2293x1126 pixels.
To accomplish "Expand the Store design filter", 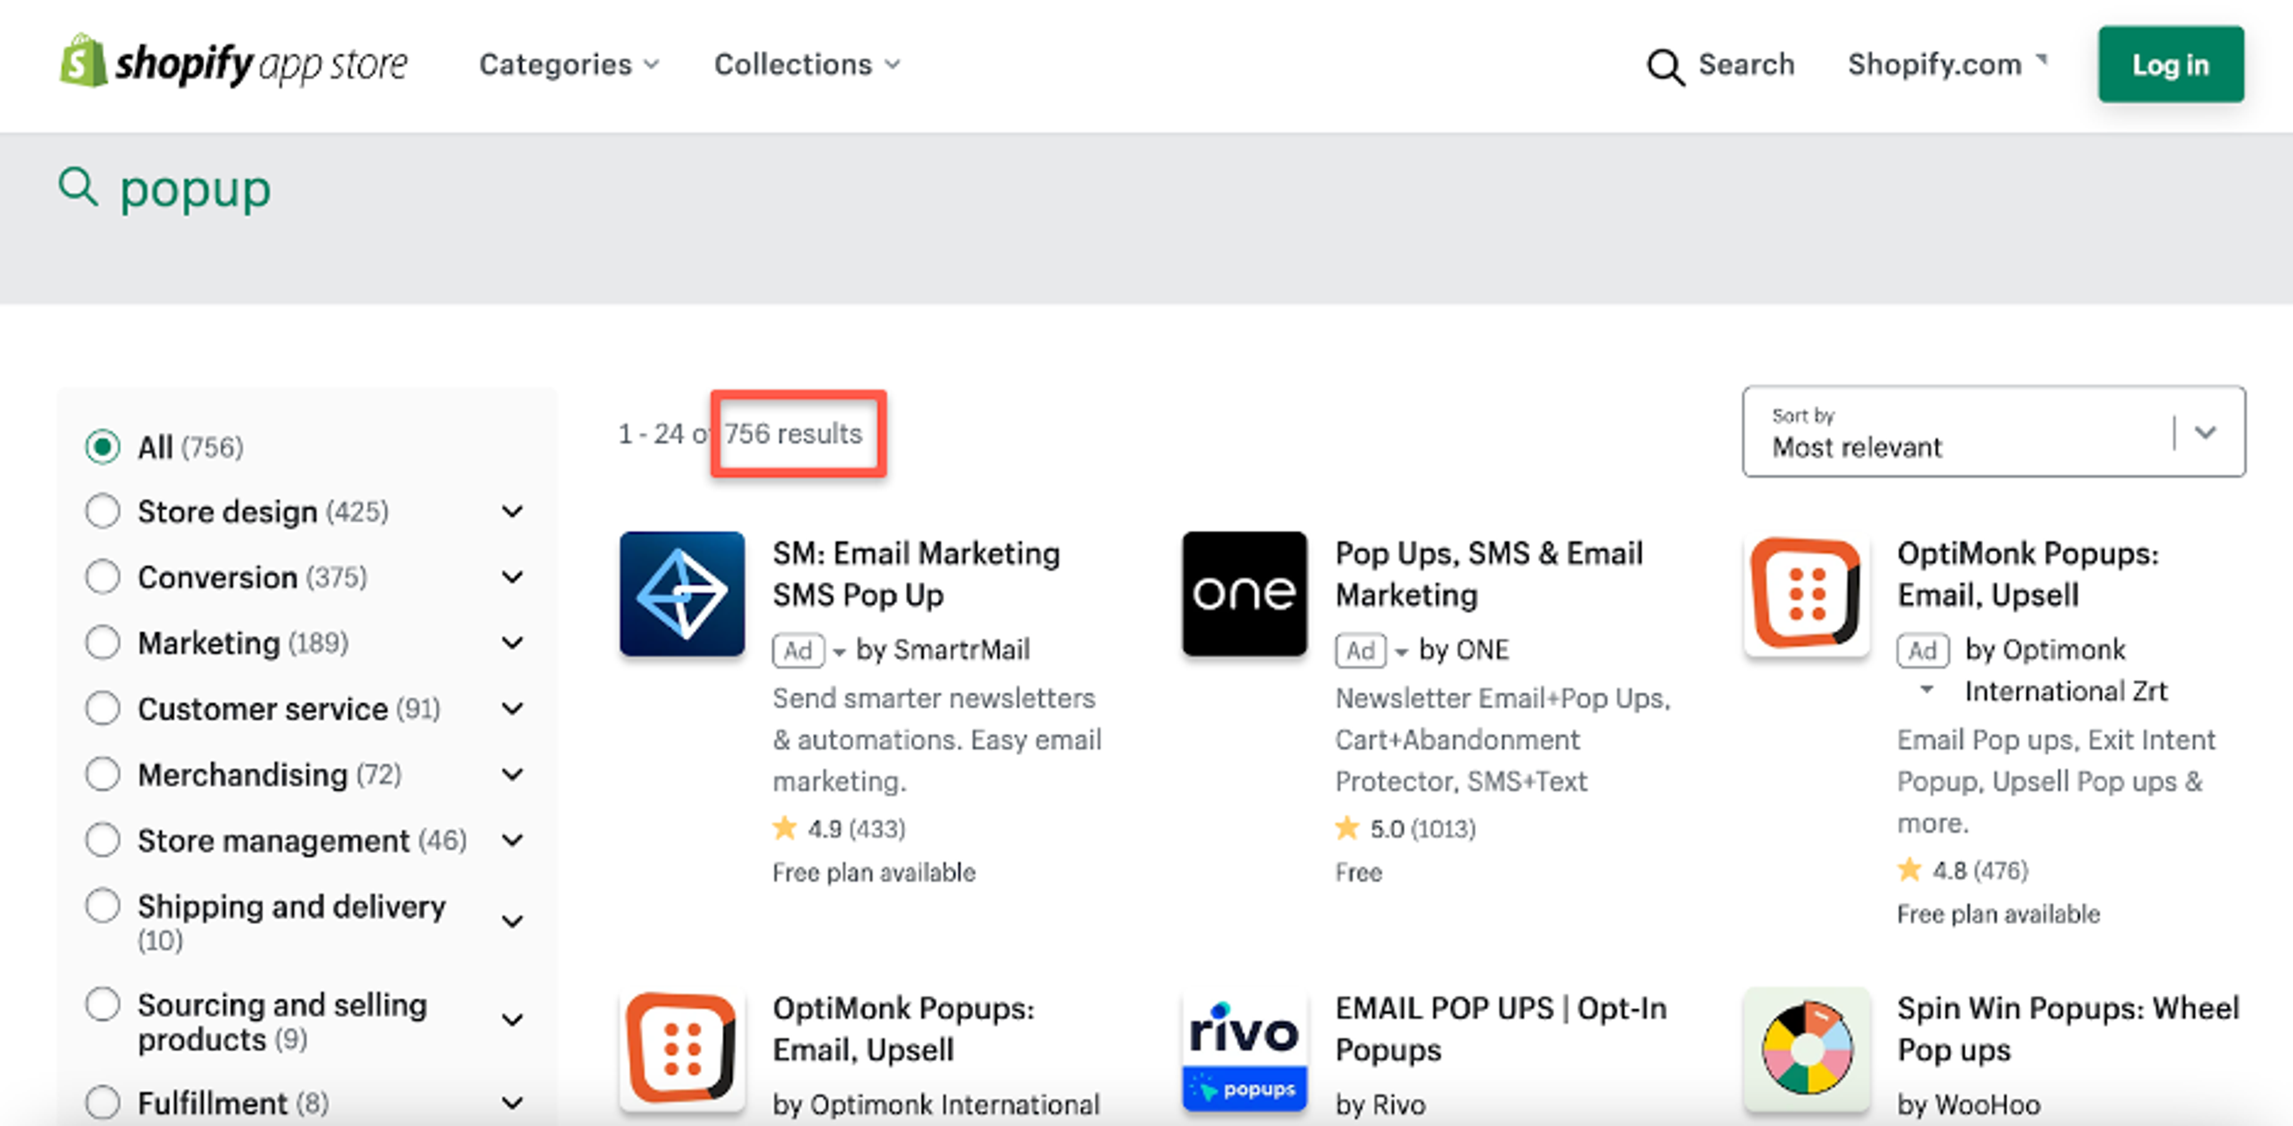I will [513, 511].
